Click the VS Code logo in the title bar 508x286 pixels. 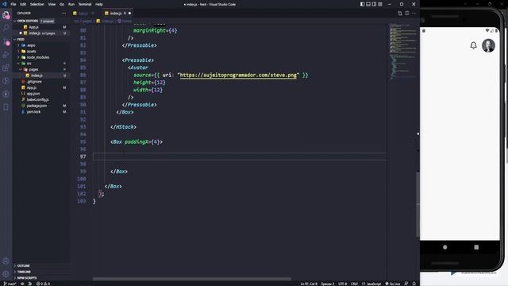(4, 4)
